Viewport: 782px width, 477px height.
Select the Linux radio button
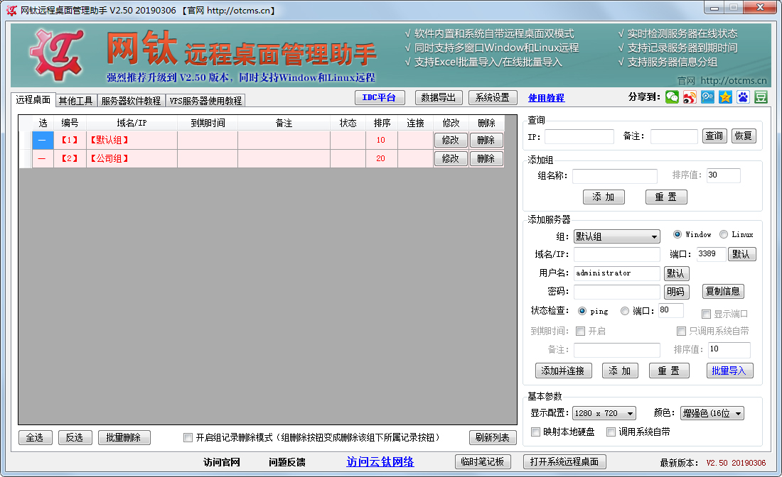[x=724, y=236]
